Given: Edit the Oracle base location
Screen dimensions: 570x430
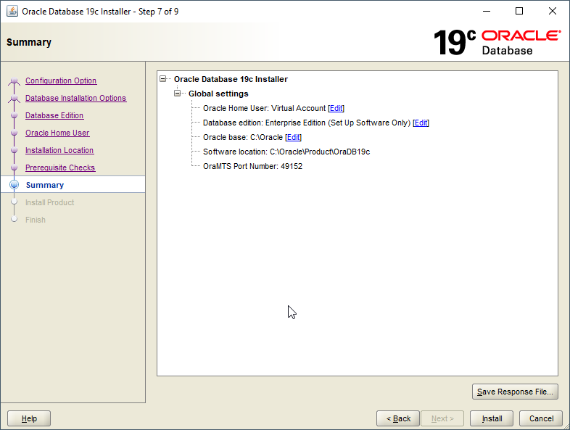Looking at the screenshot, I should coord(294,137).
